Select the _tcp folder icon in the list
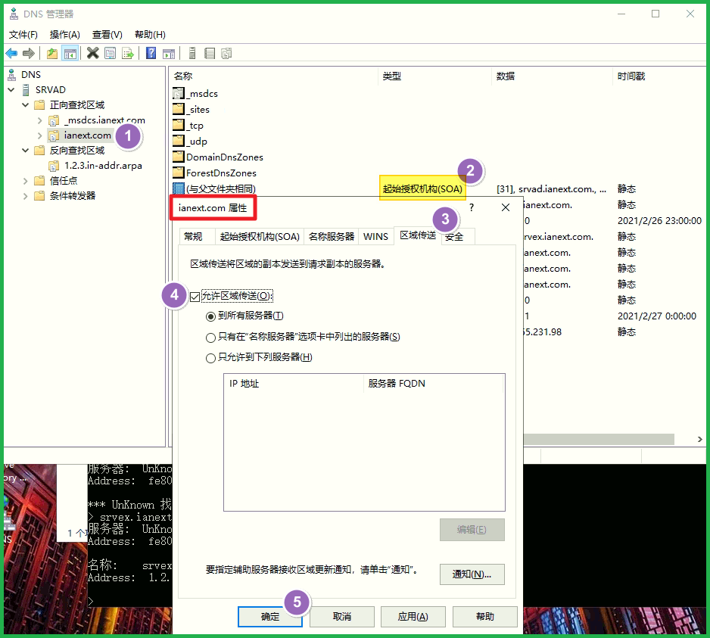 pos(179,126)
